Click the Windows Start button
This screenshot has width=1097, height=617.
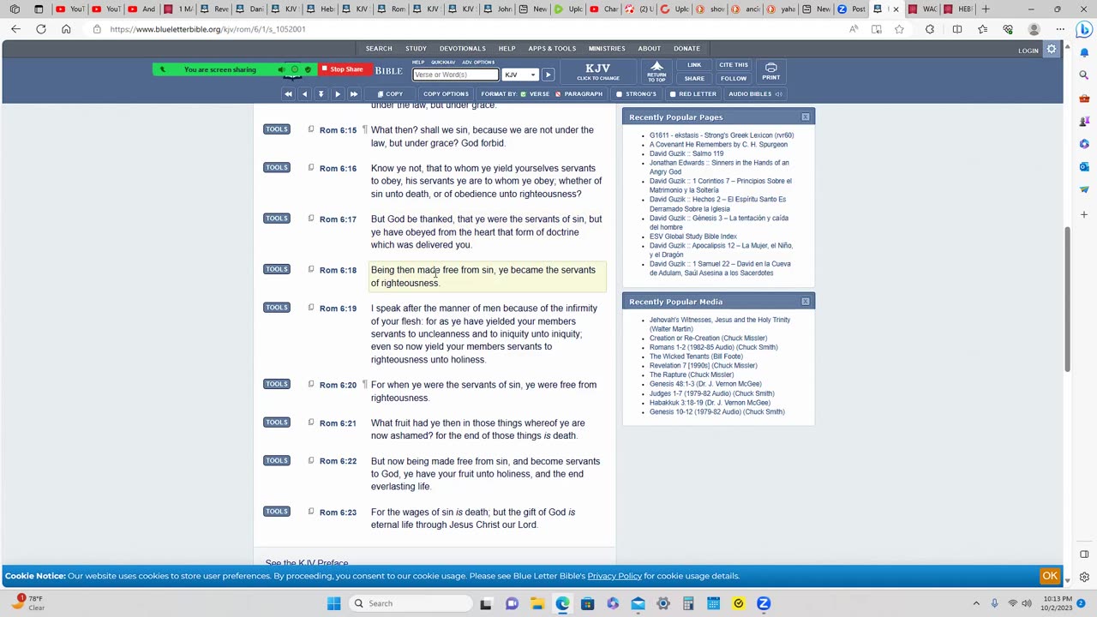(333, 603)
